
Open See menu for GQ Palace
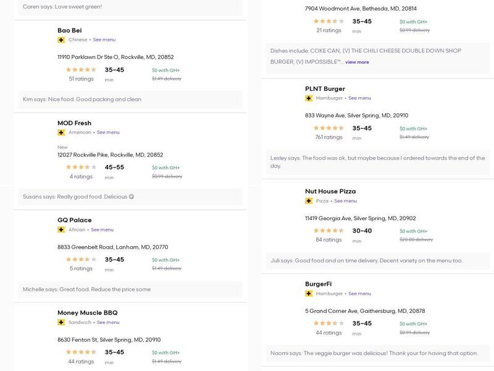[x=102, y=229]
